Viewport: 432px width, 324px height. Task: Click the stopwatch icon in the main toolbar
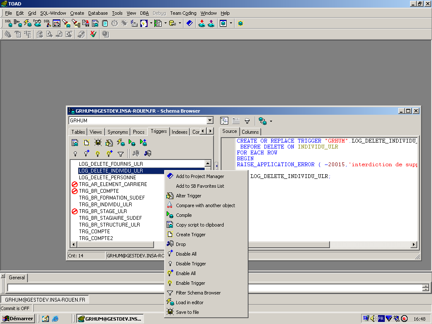pyautogui.click(x=114, y=24)
